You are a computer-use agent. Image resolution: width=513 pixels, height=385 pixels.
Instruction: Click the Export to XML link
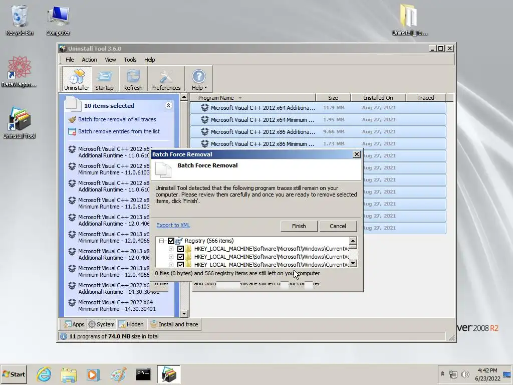(173, 225)
